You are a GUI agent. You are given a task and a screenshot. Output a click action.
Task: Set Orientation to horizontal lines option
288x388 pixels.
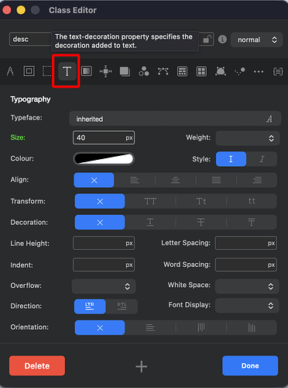pyautogui.click(x=150, y=327)
